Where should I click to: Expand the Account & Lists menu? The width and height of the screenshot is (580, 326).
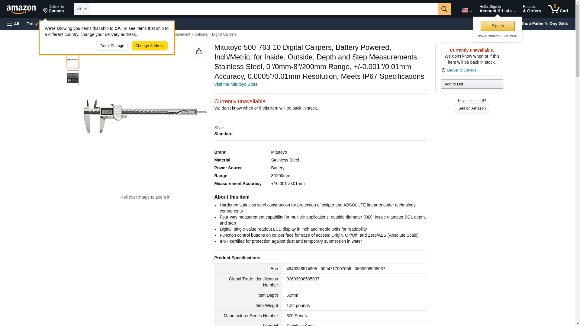click(497, 9)
